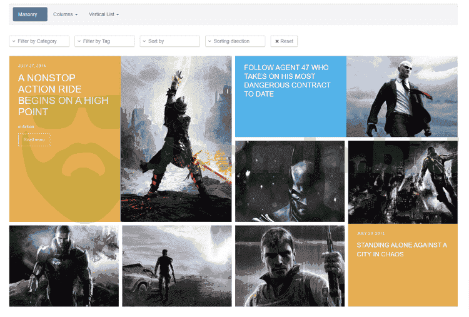Open the Sorting direction dropdown

click(235, 41)
